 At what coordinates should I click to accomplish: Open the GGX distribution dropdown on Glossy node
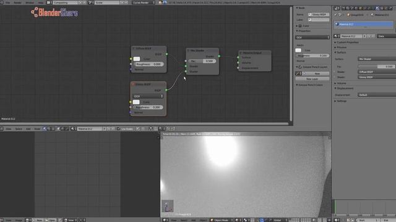pyautogui.click(x=148, y=96)
